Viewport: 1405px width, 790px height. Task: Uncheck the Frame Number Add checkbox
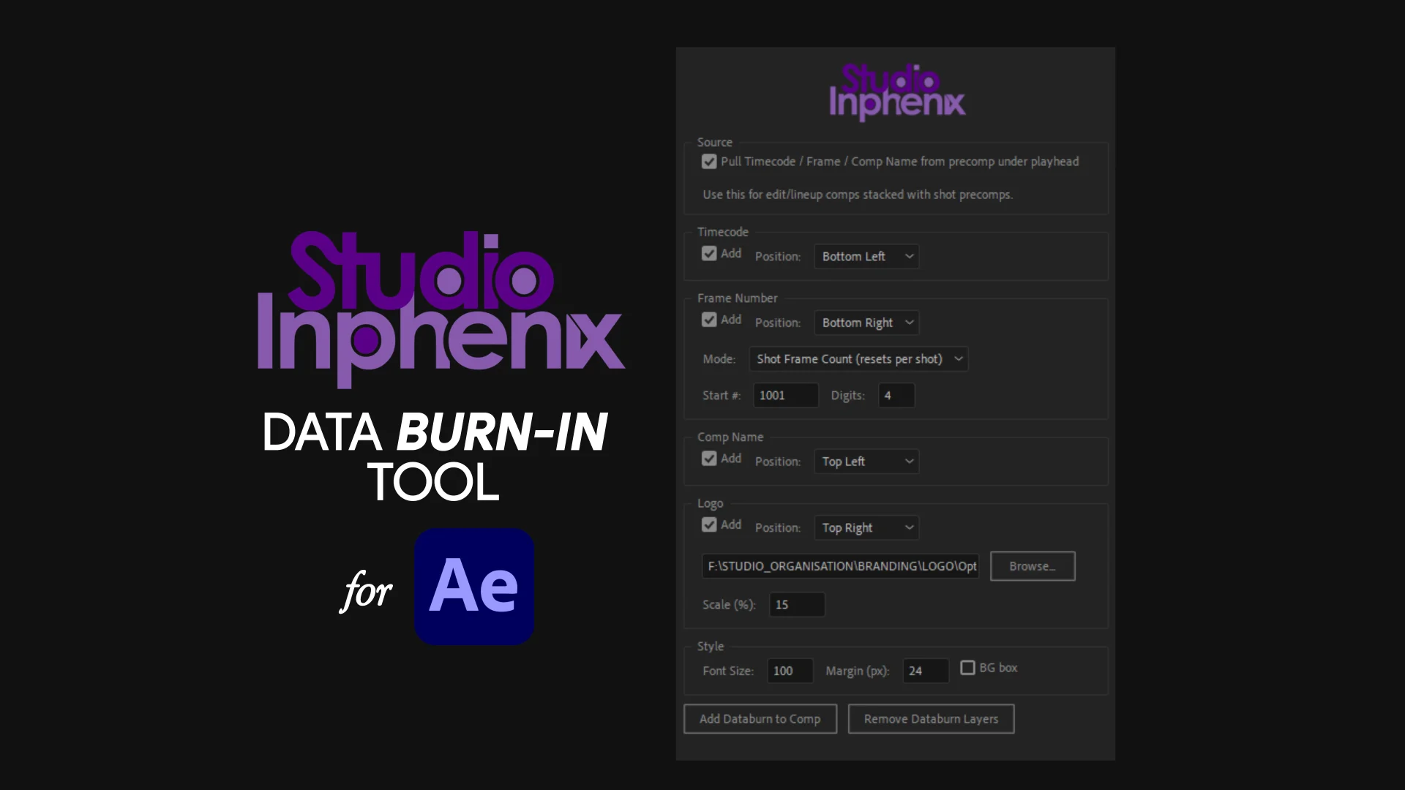point(709,320)
